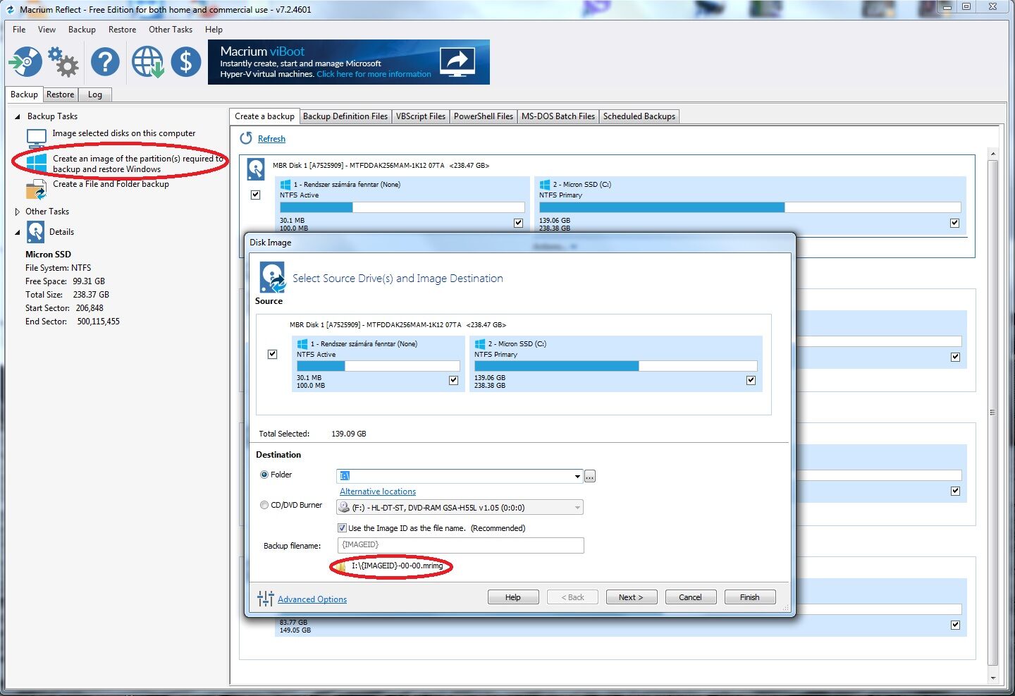The height and width of the screenshot is (696, 1015).
Task: Select Image selected disks on this computer
Action: [x=124, y=133]
